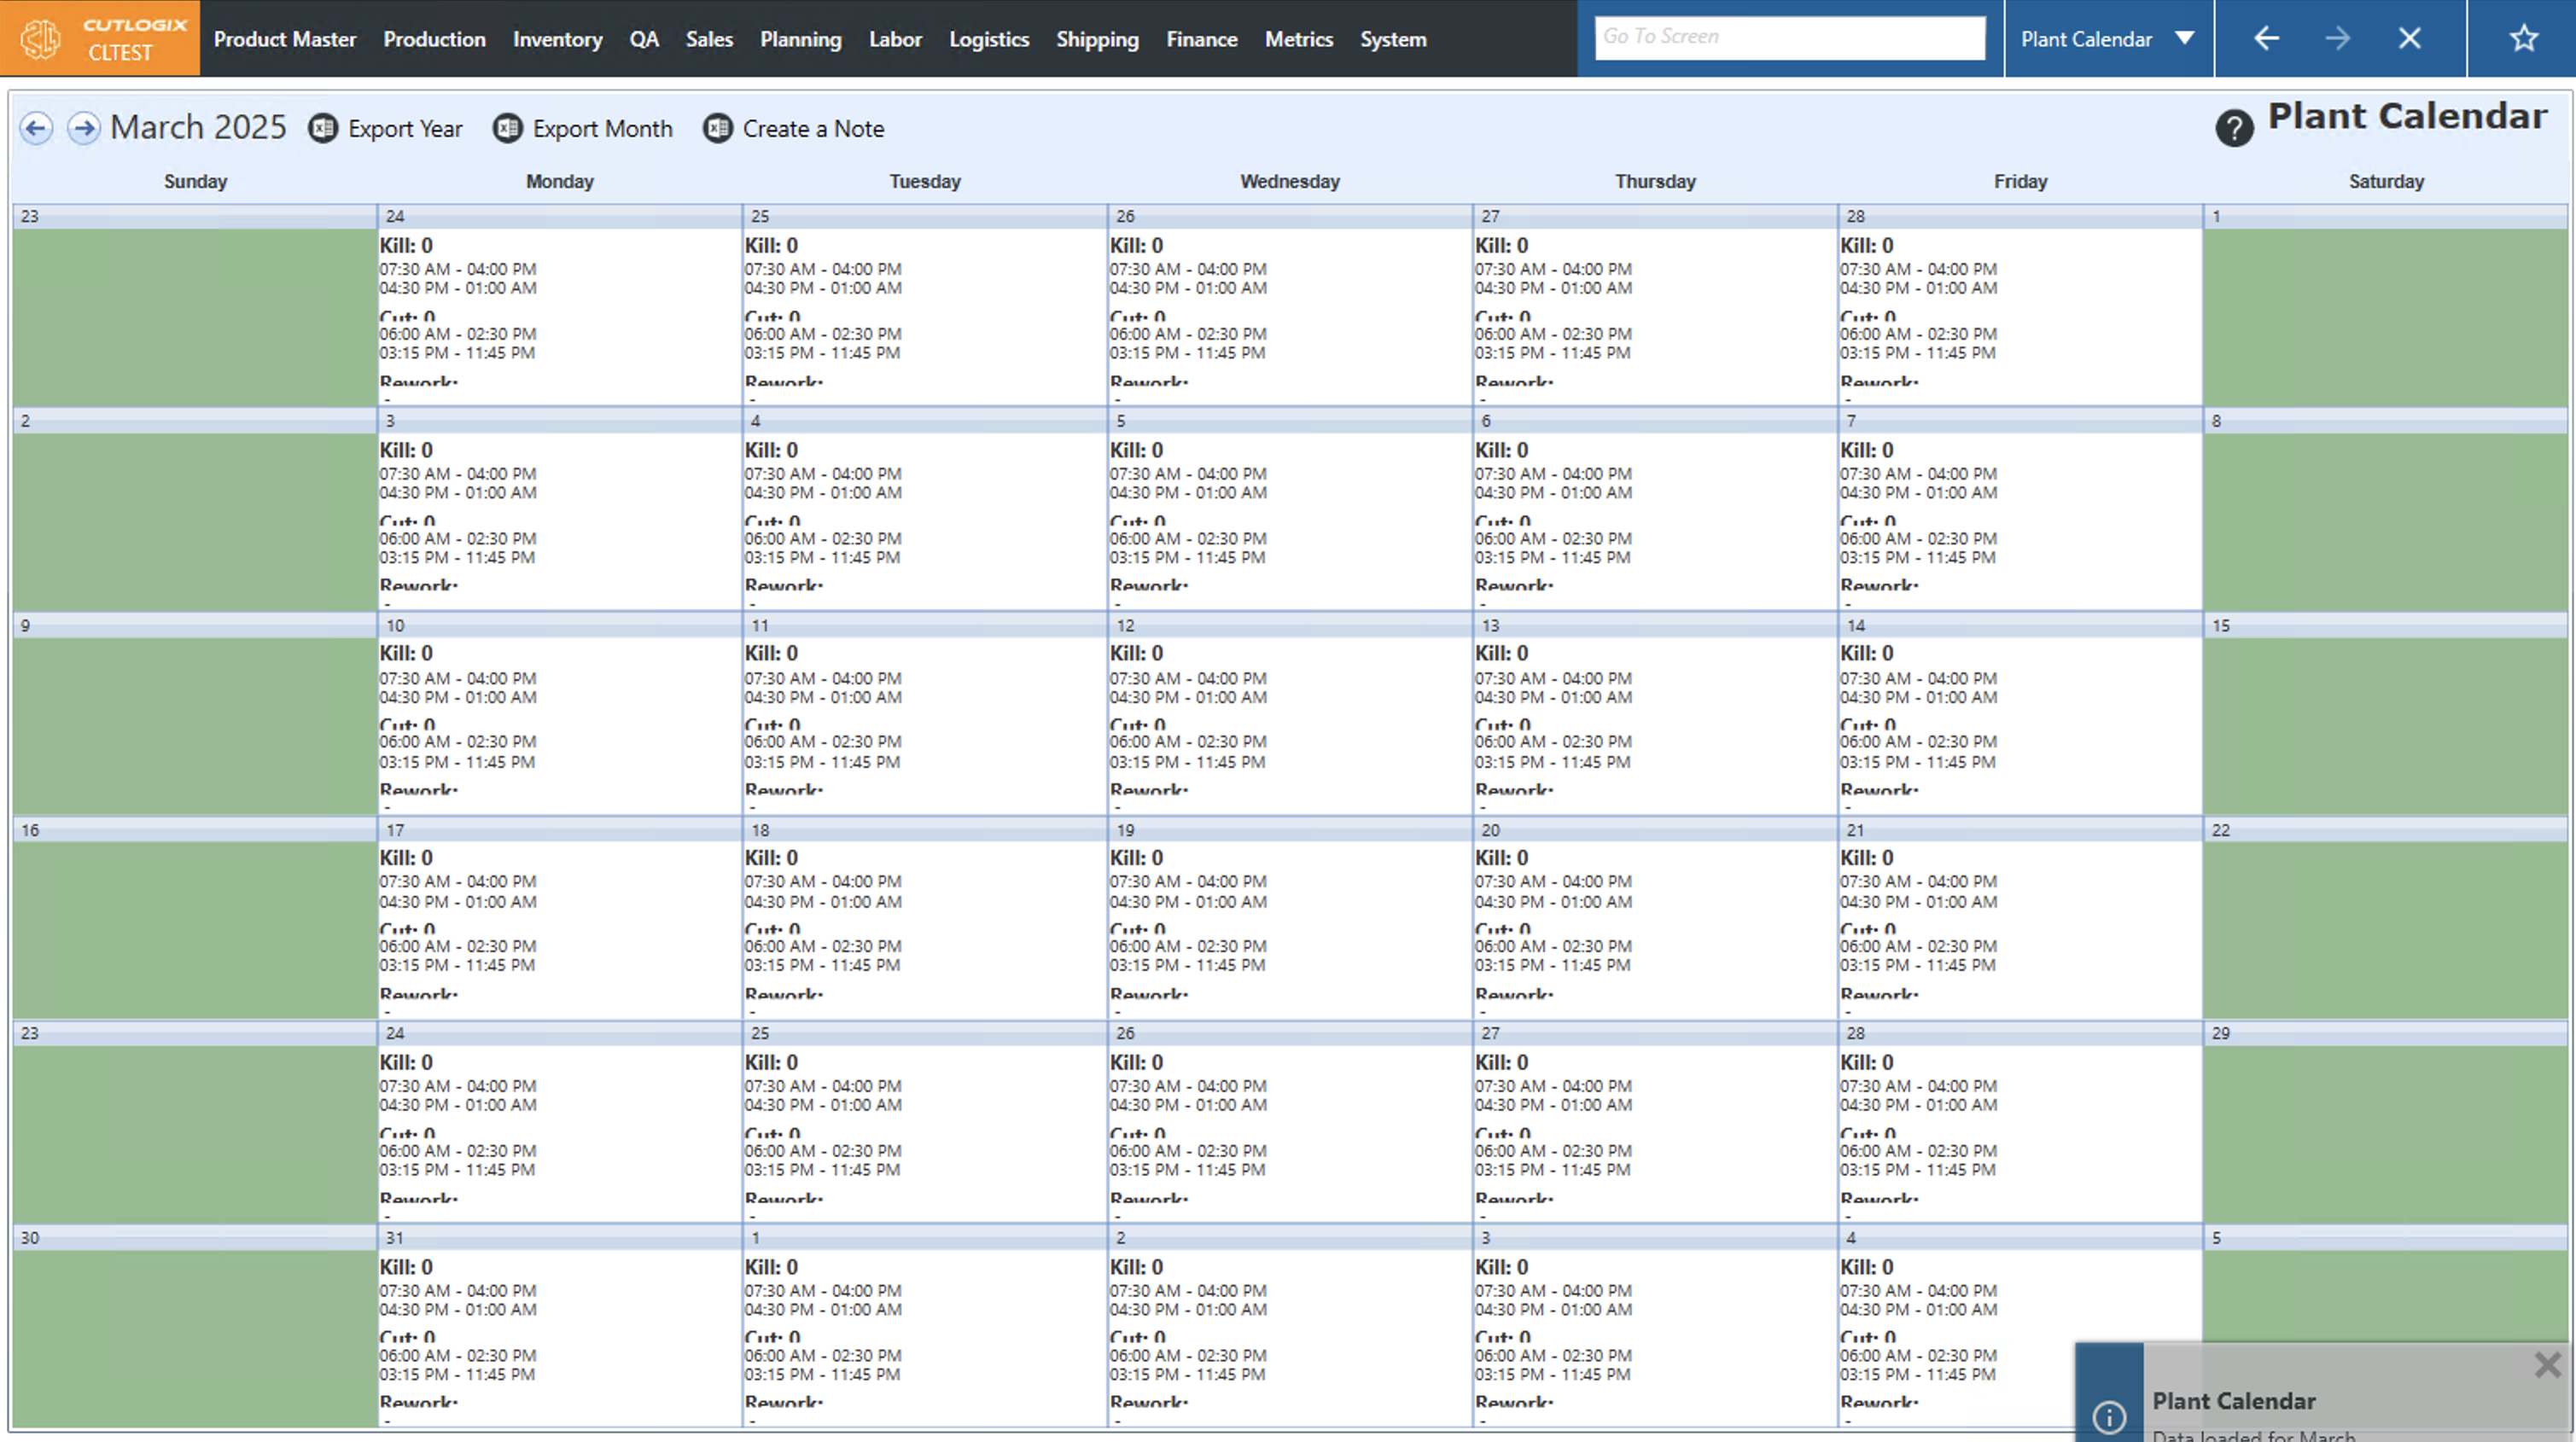
Task: Click the Create a Note label
Action: [813, 128]
